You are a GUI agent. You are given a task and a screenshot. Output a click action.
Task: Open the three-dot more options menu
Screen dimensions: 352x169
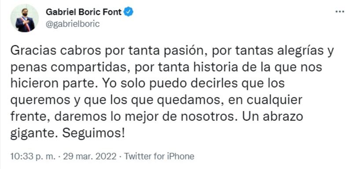(340, 12)
